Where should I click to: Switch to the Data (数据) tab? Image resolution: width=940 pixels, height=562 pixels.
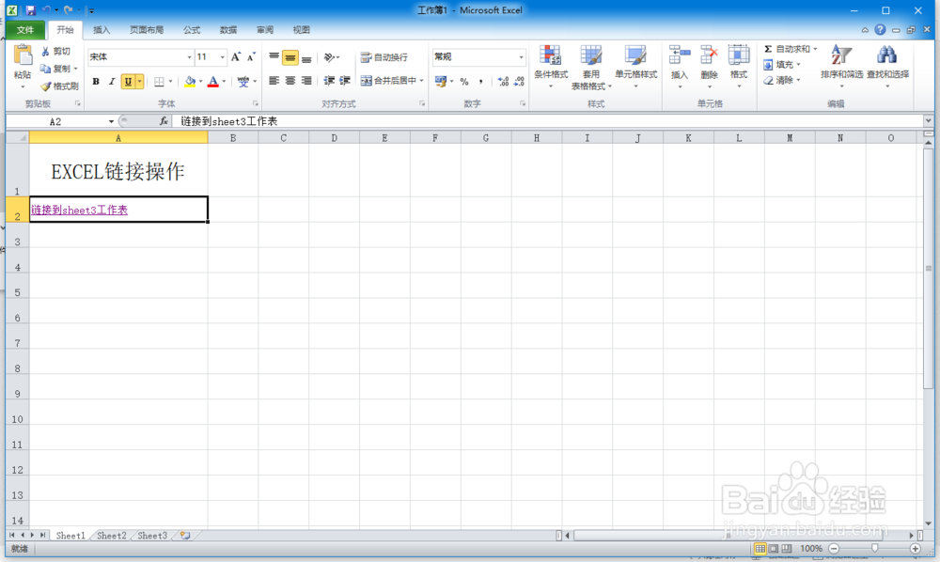pyautogui.click(x=228, y=30)
